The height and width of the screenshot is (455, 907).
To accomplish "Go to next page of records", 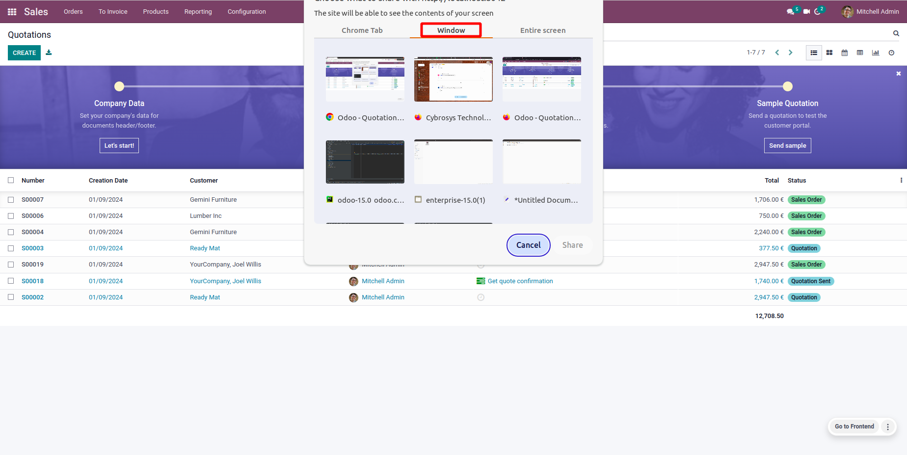I will (x=790, y=53).
